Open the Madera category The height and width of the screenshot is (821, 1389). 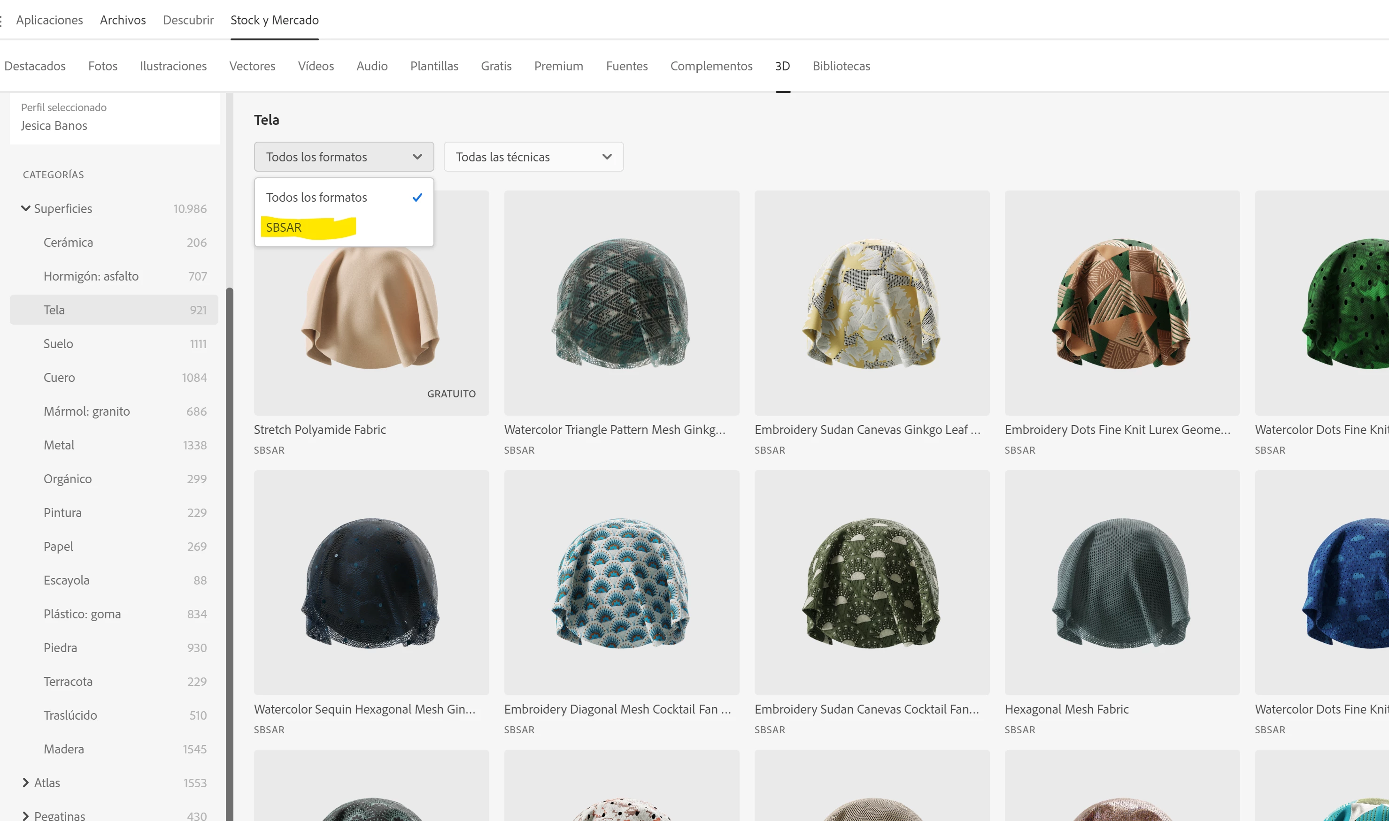point(64,749)
